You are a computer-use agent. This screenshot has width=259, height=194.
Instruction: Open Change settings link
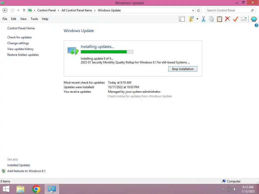(x=18, y=43)
